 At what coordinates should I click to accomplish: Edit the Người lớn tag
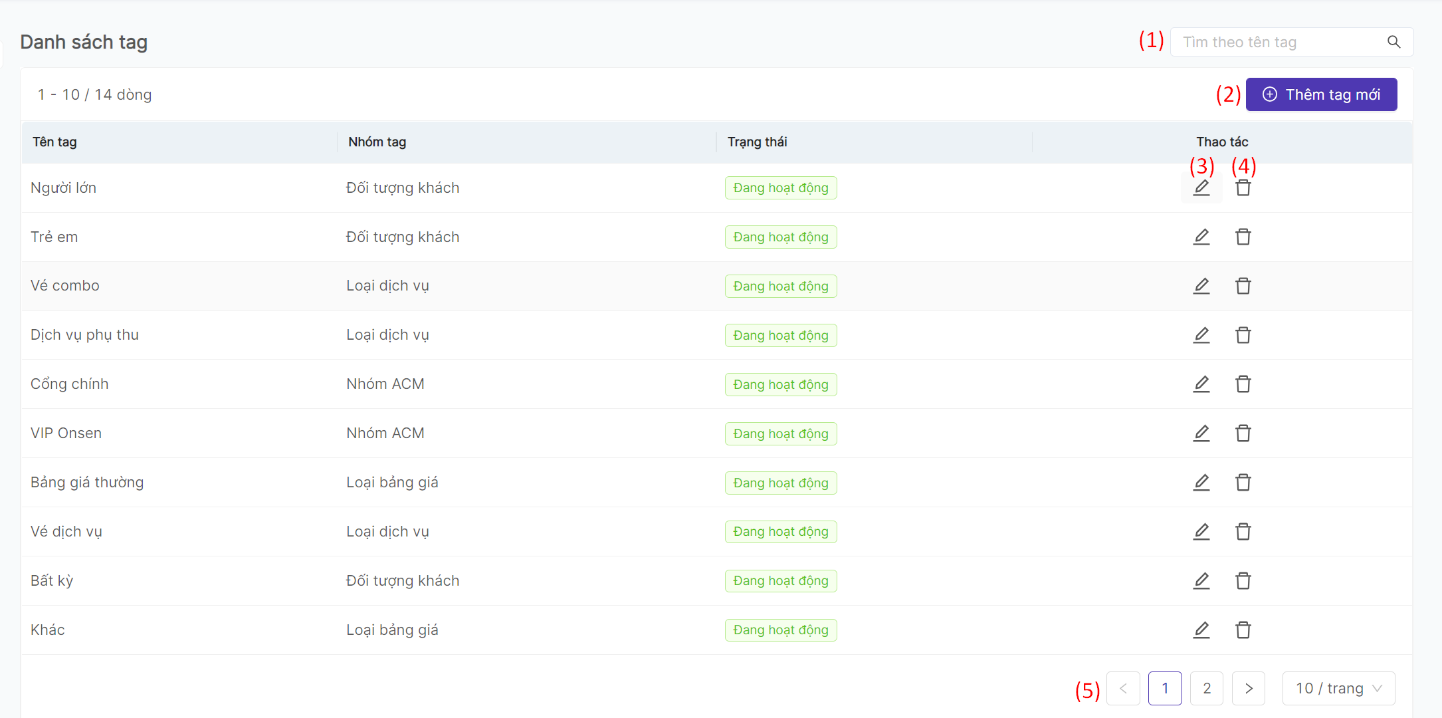pos(1201,187)
